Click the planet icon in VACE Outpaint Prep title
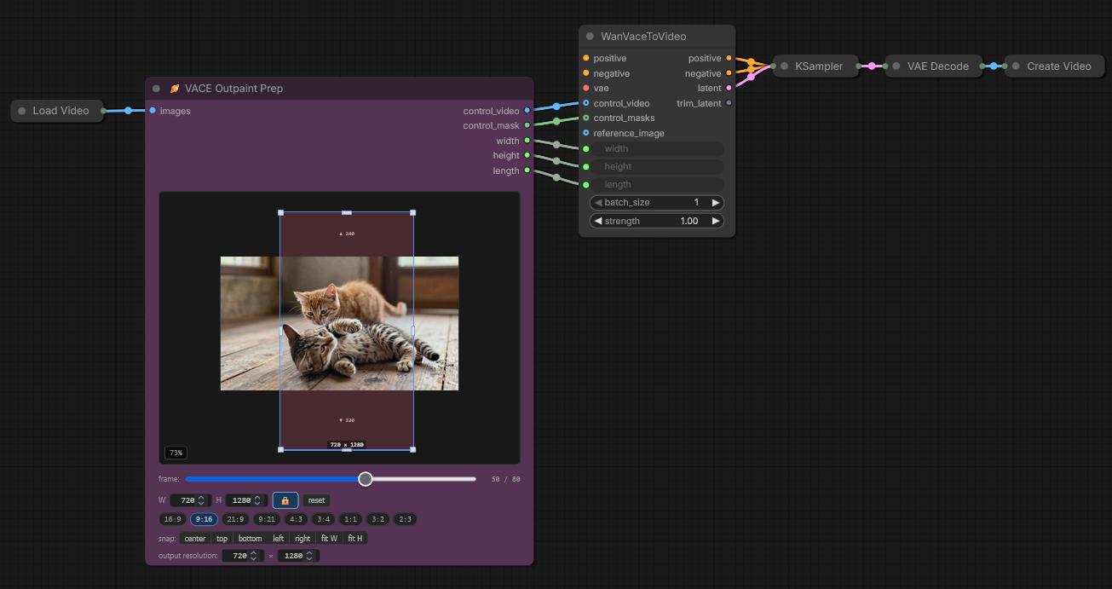Image resolution: width=1112 pixels, height=589 pixels. pyautogui.click(x=175, y=89)
